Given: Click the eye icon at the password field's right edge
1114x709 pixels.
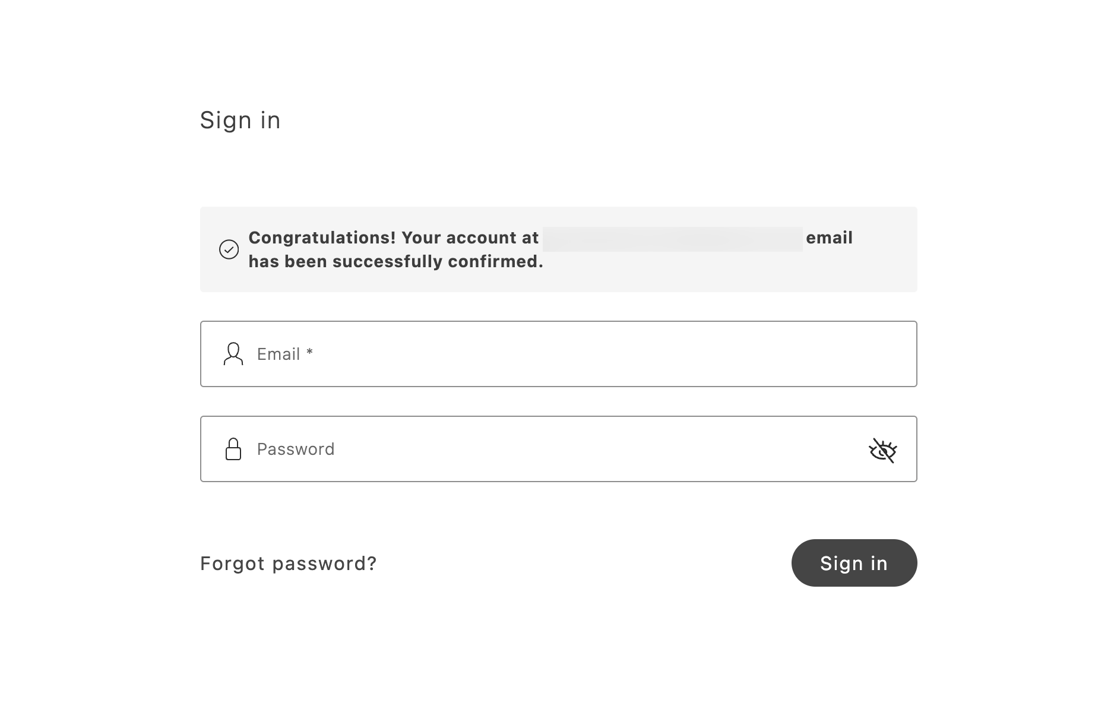Looking at the screenshot, I should (x=882, y=450).
